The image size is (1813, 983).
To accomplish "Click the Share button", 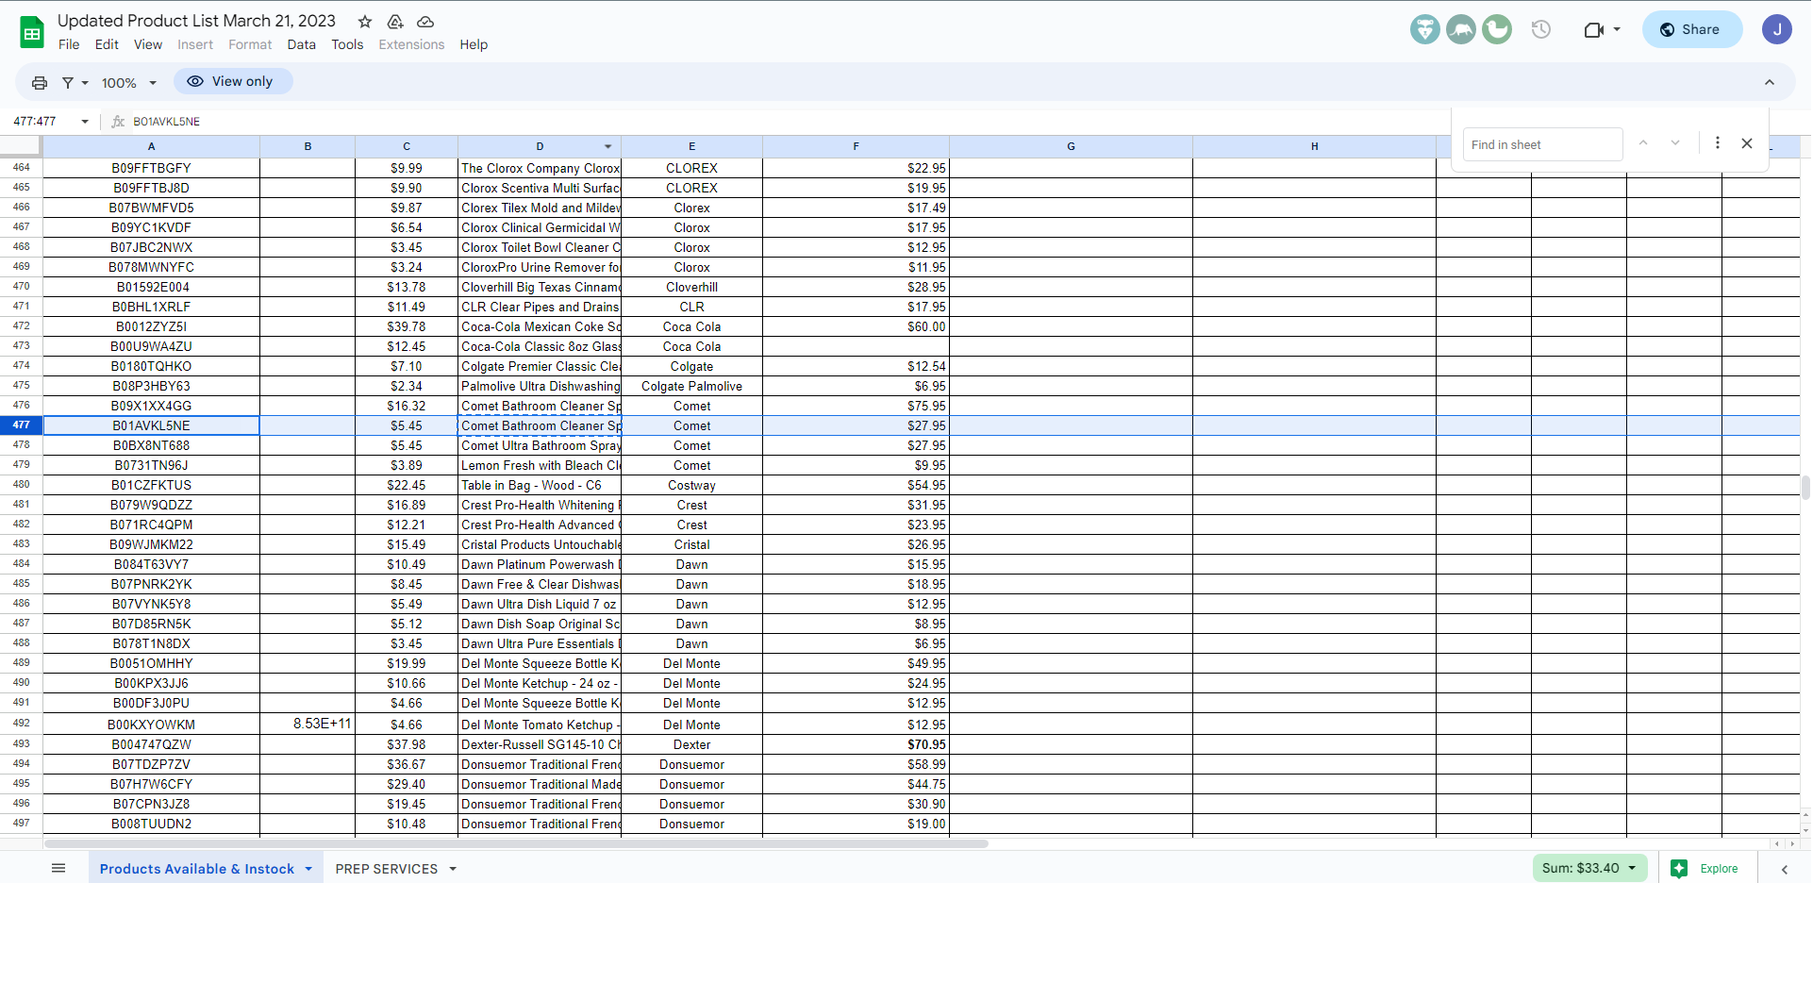I will [x=1691, y=29].
